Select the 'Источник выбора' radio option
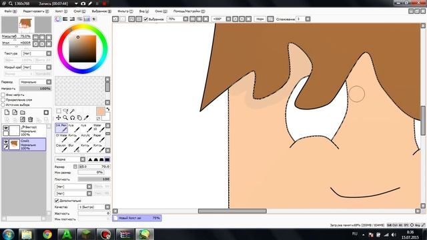Screen dimensions: 427x240 pos(3,105)
